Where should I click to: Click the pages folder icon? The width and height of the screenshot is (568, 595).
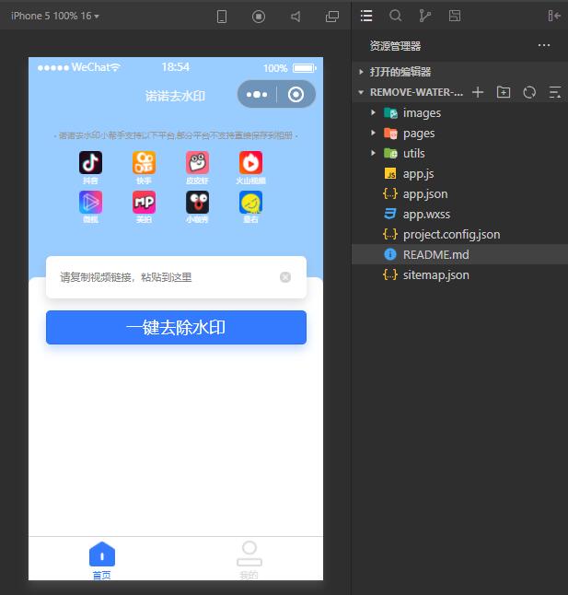[x=390, y=134]
